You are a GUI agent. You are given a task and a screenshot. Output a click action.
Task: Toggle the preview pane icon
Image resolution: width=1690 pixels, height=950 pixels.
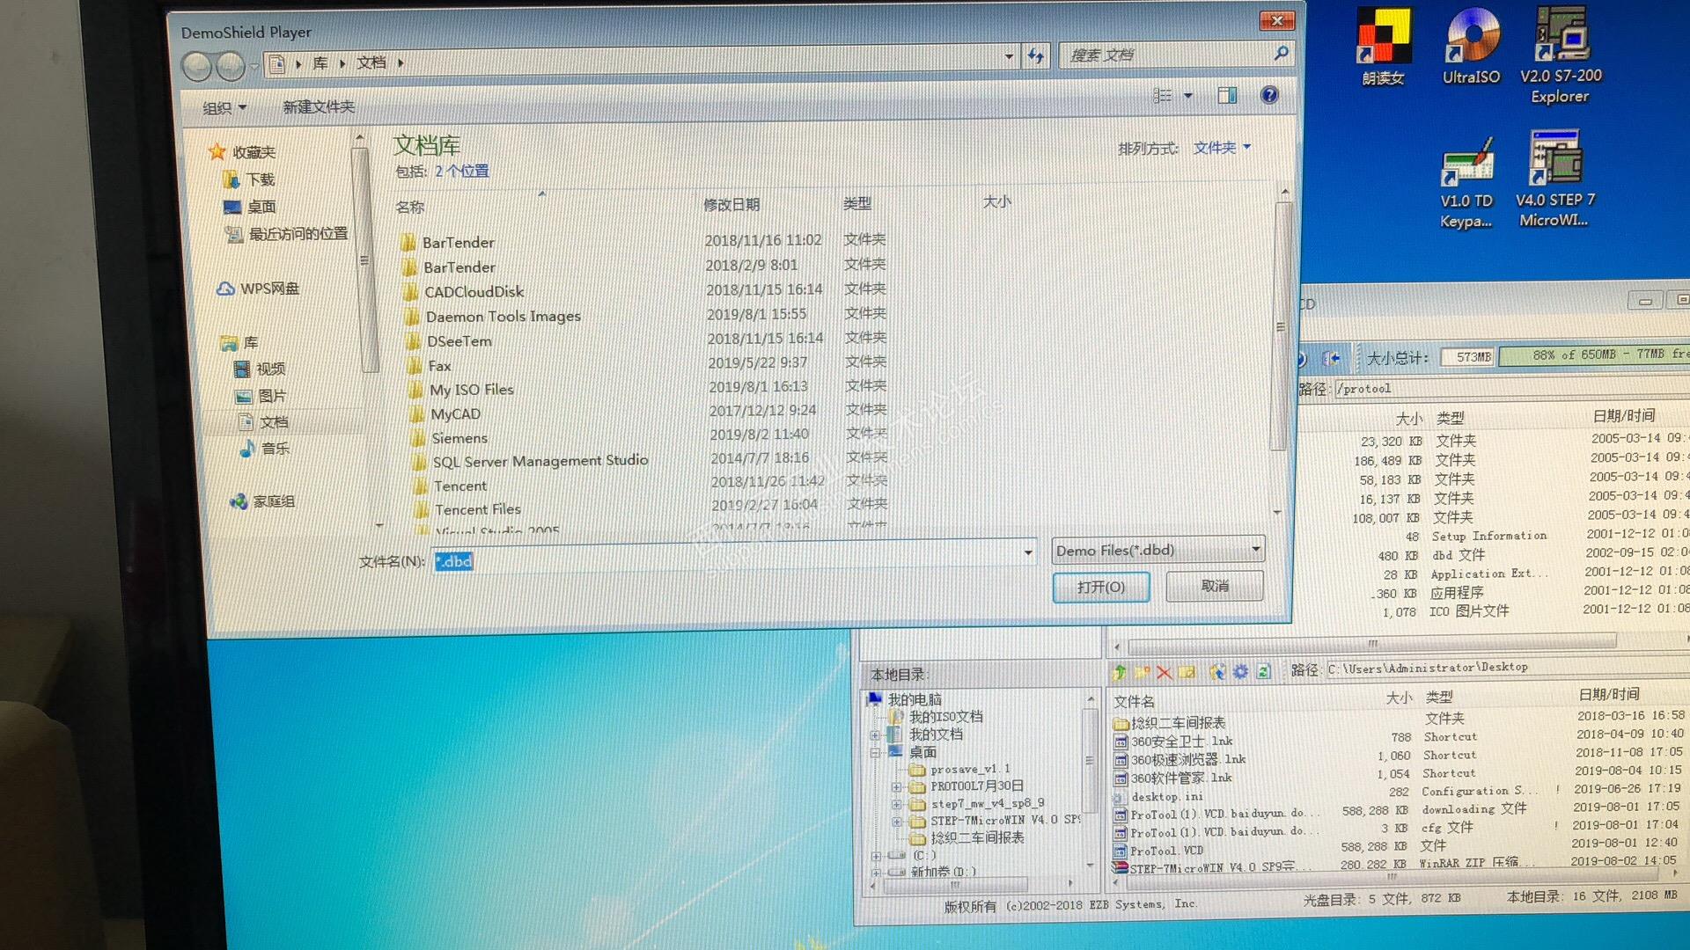pos(1226,95)
